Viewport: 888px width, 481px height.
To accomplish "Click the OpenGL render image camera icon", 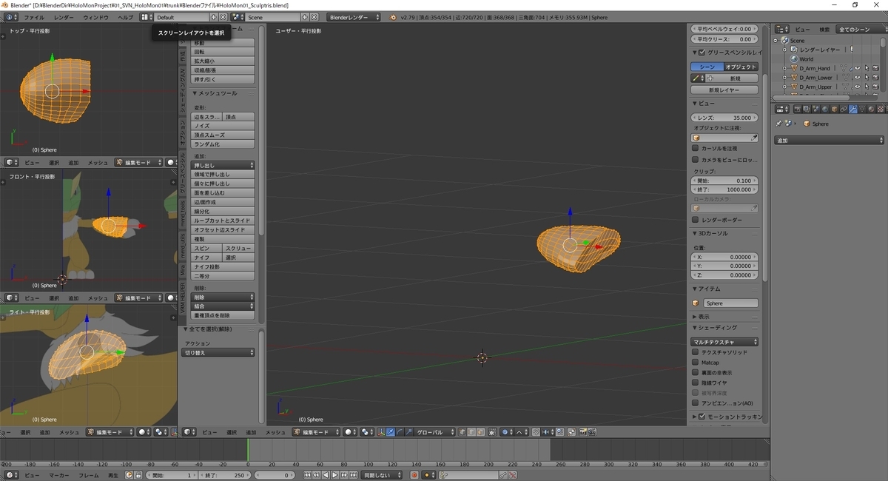I will pos(582,431).
